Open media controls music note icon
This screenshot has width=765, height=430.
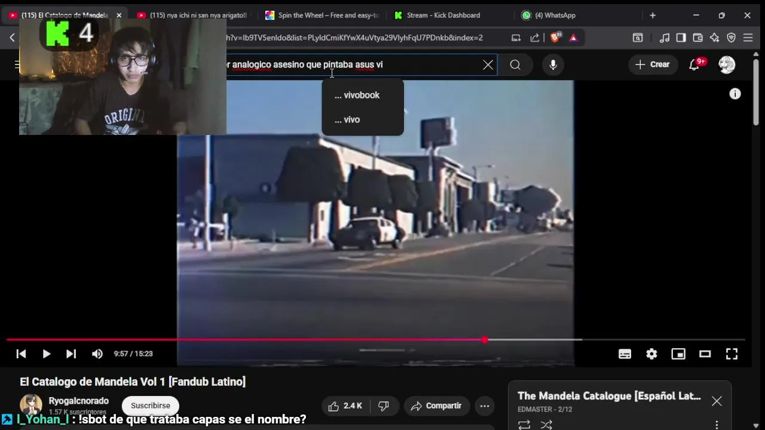(665, 38)
